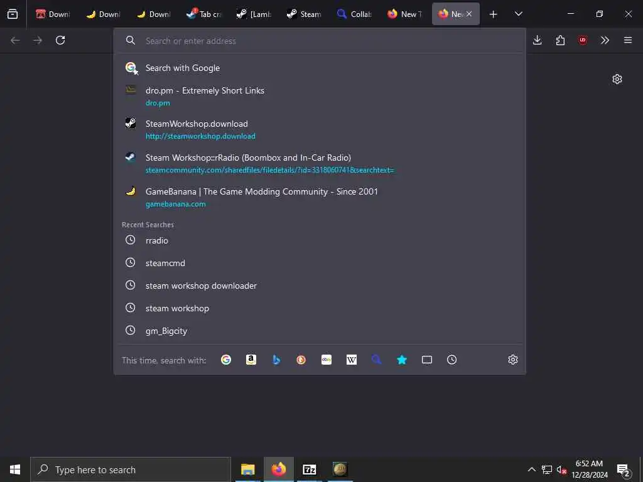The width and height of the screenshot is (643, 482).
Task: Expand the list all tabs dropdown
Action: click(x=519, y=14)
